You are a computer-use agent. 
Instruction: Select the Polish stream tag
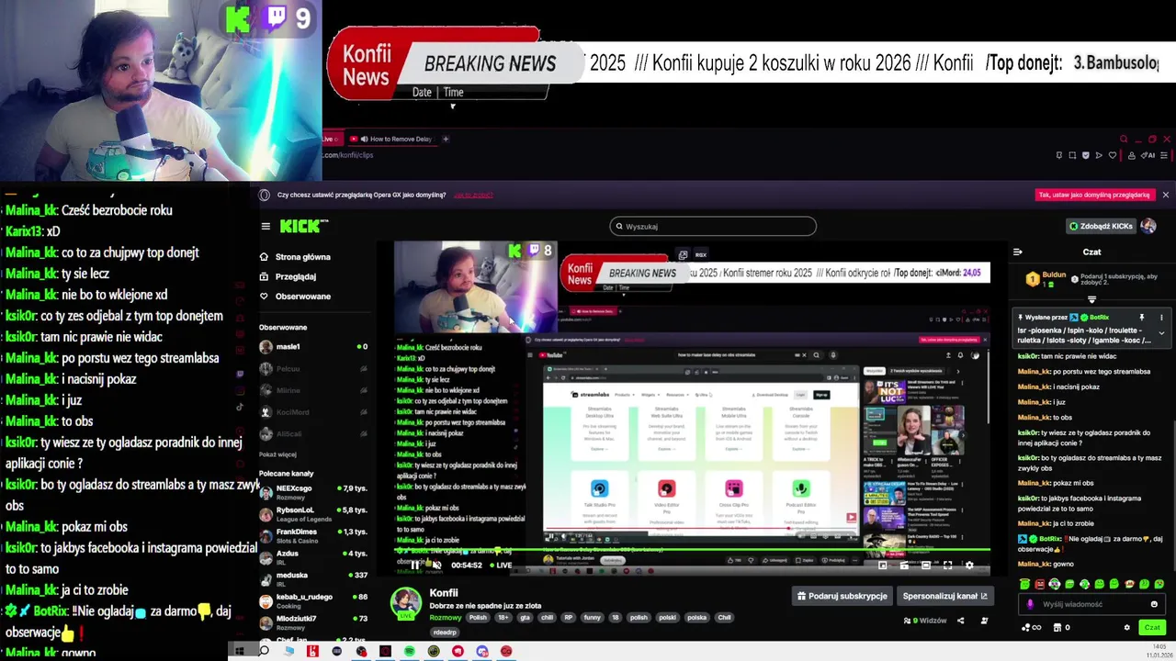click(478, 618)
